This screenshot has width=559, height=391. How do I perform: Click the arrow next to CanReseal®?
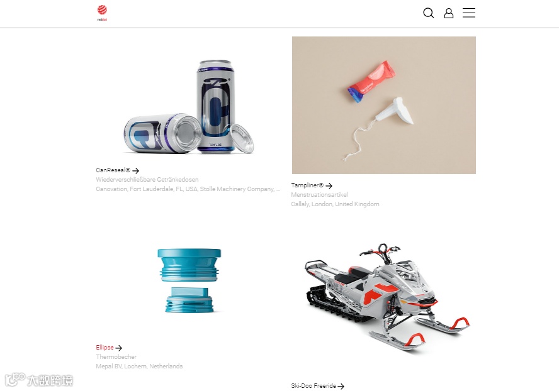click(135, 170)
